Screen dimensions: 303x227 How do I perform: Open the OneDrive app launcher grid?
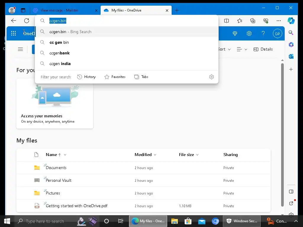14,33
